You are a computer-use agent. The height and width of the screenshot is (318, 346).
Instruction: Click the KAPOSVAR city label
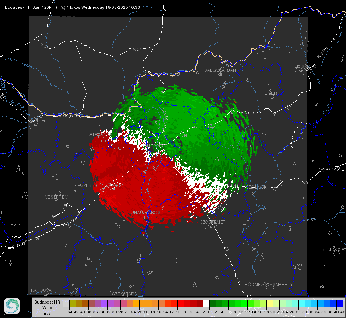pos(43,290)
